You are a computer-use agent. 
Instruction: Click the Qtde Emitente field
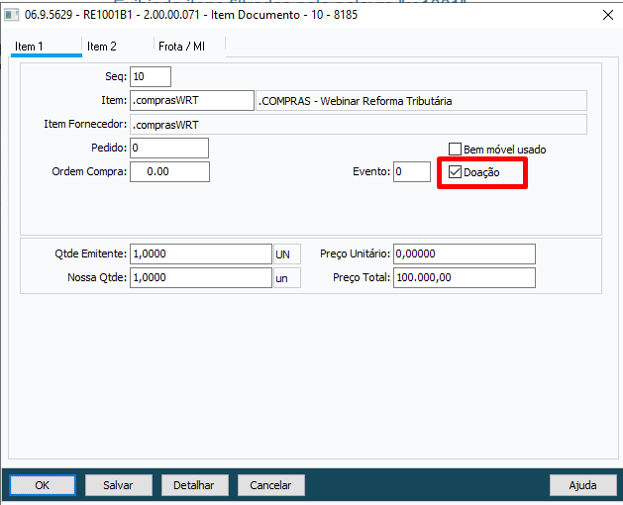point(201,253)
